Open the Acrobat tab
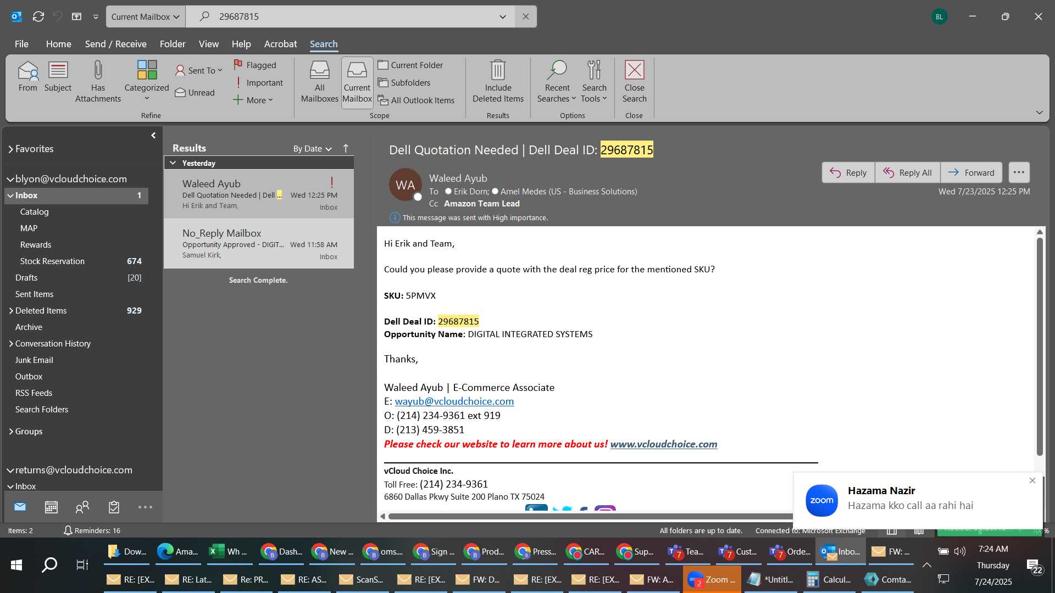The width and height of the screenshot is (1055, 593). (x=280, y=44)
